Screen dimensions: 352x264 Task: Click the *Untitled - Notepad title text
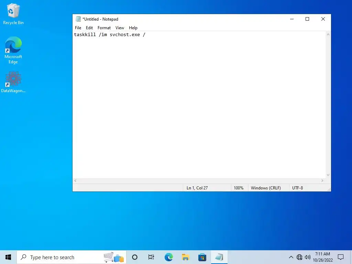100,19
